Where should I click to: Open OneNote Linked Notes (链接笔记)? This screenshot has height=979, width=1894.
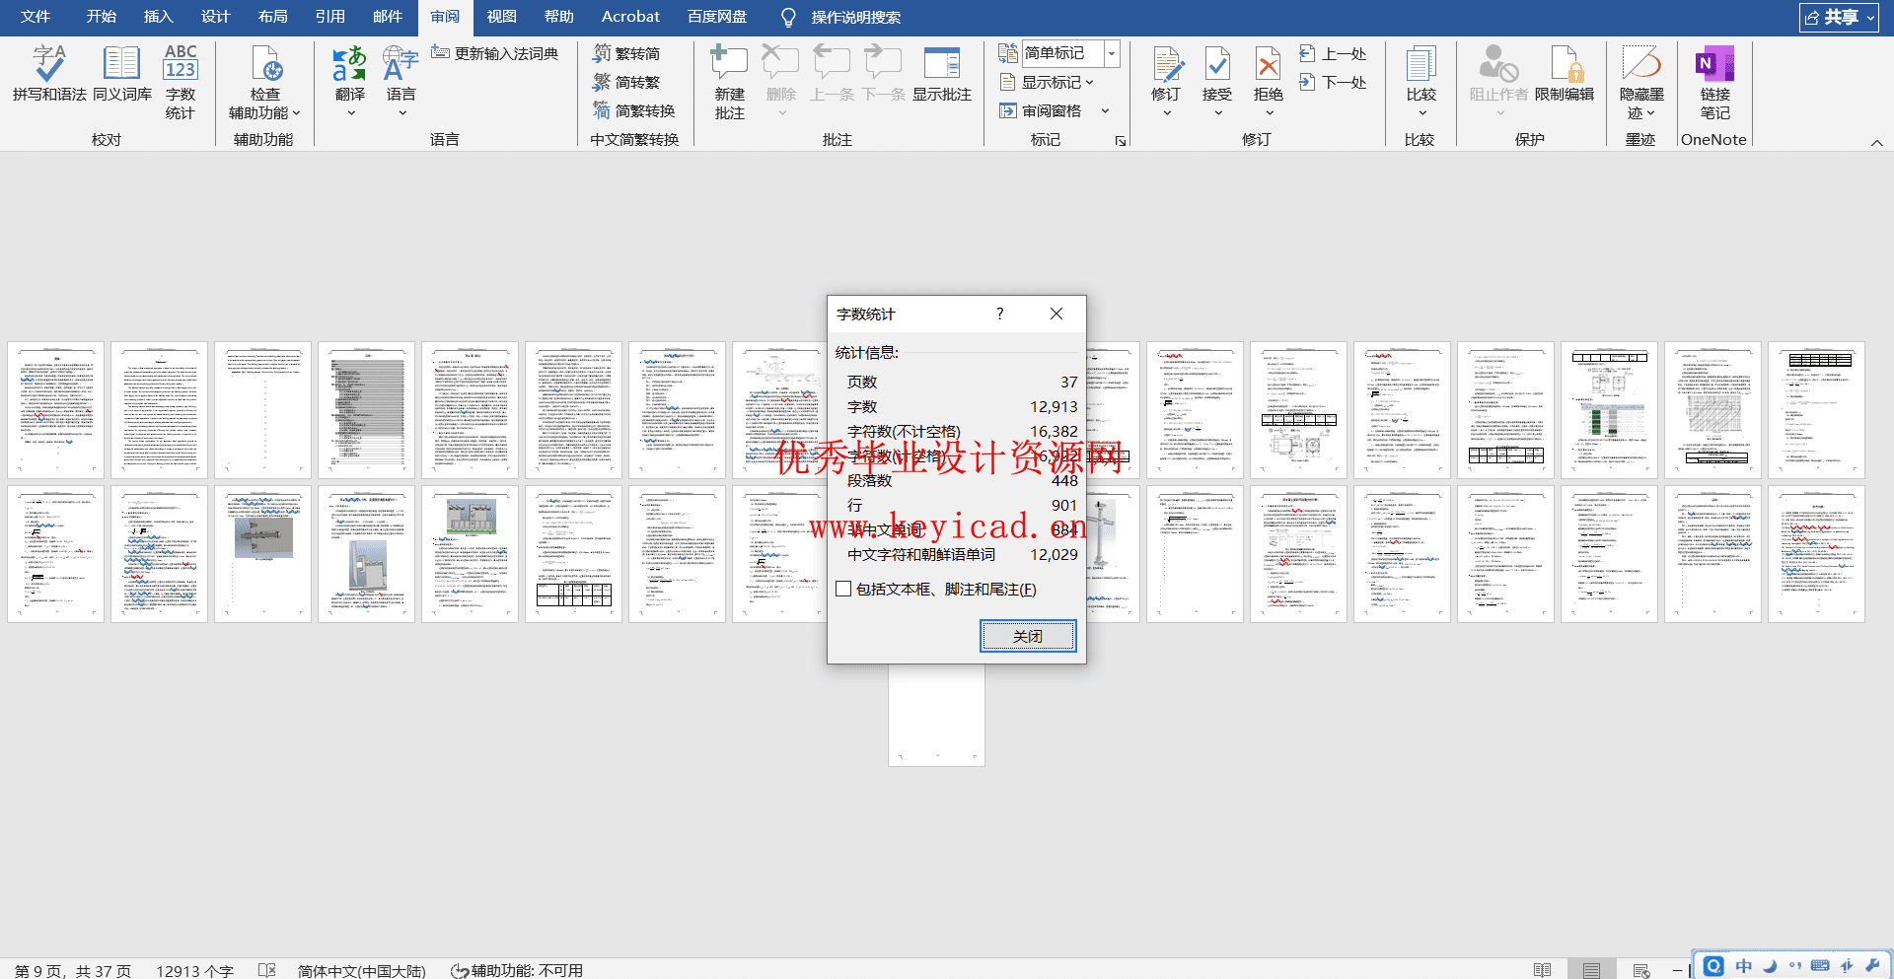tap(1715, 83)
